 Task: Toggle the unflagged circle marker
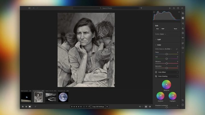tap(84, 107)
